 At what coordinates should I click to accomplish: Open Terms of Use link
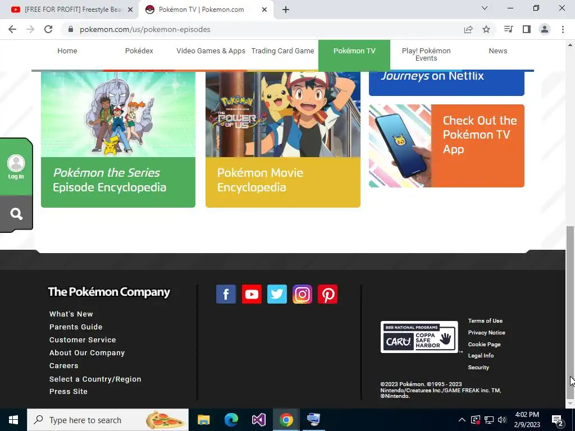coord(485,320)
